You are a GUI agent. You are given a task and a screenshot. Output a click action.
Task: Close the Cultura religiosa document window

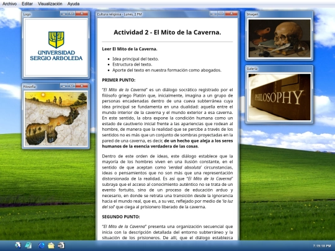point(231,14)
